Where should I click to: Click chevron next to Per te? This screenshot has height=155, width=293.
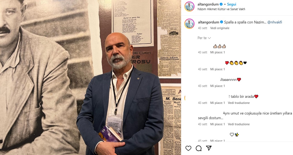(209, 38)
